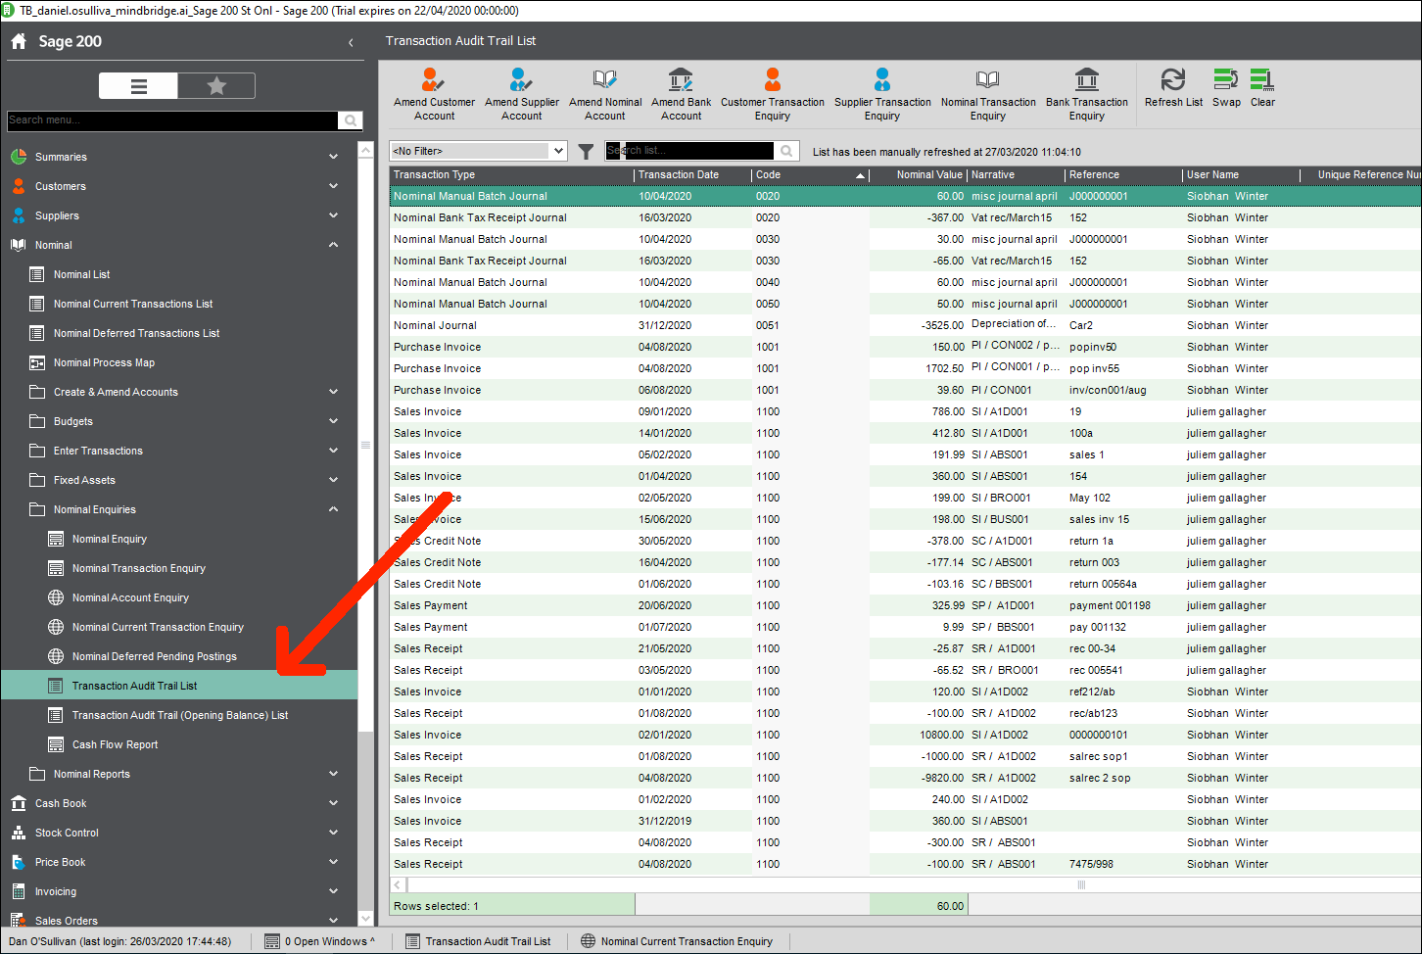The height and width of the screenshot is (954, 1422).
Task: Open Nominal List menu item
Action: 81,274
